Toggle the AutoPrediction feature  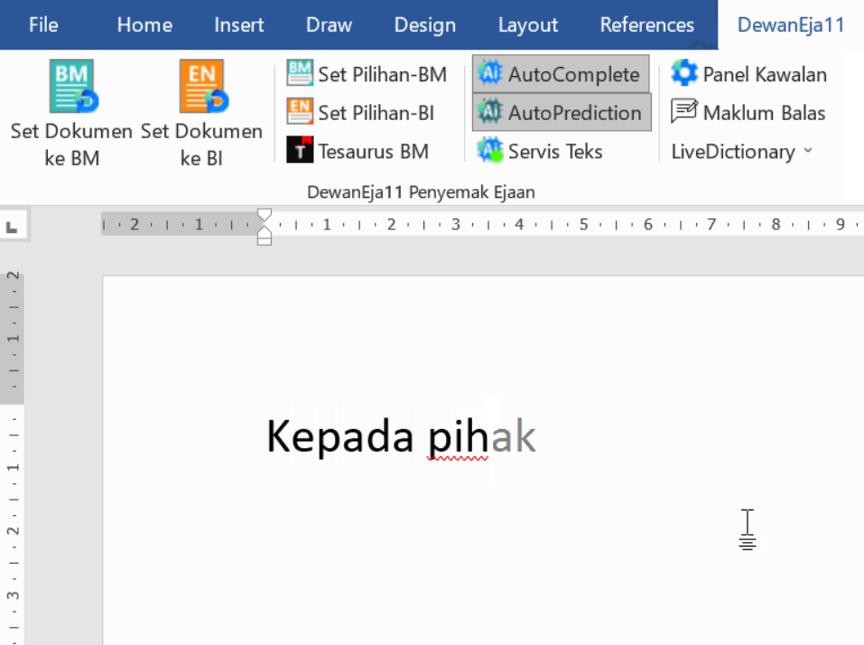click(x=561, y=113)
